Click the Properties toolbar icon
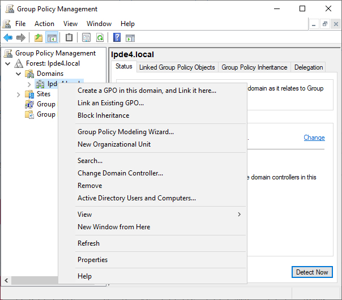Screen dimensions: 342x300 87,38
